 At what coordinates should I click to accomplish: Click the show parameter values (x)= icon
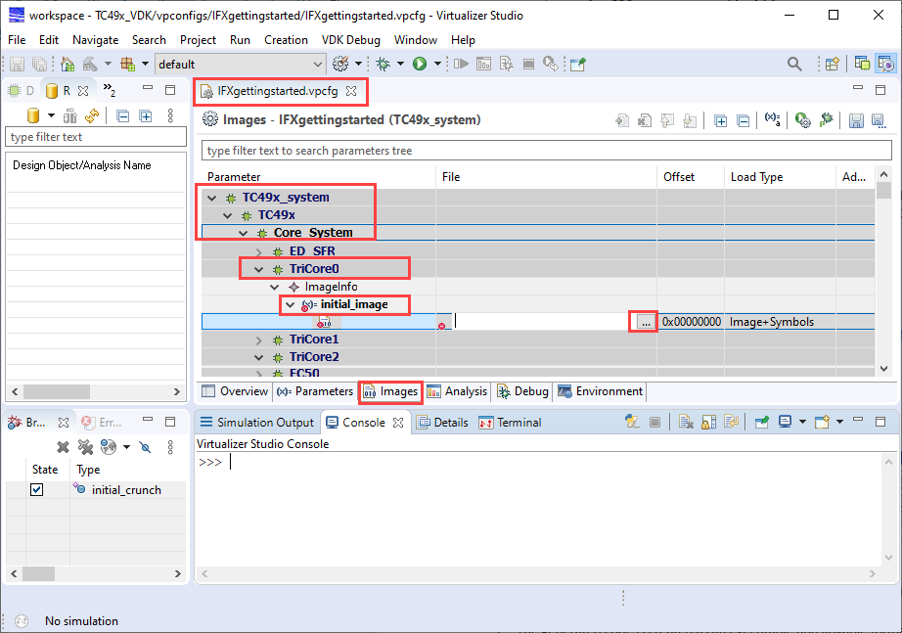click(771, 119)
